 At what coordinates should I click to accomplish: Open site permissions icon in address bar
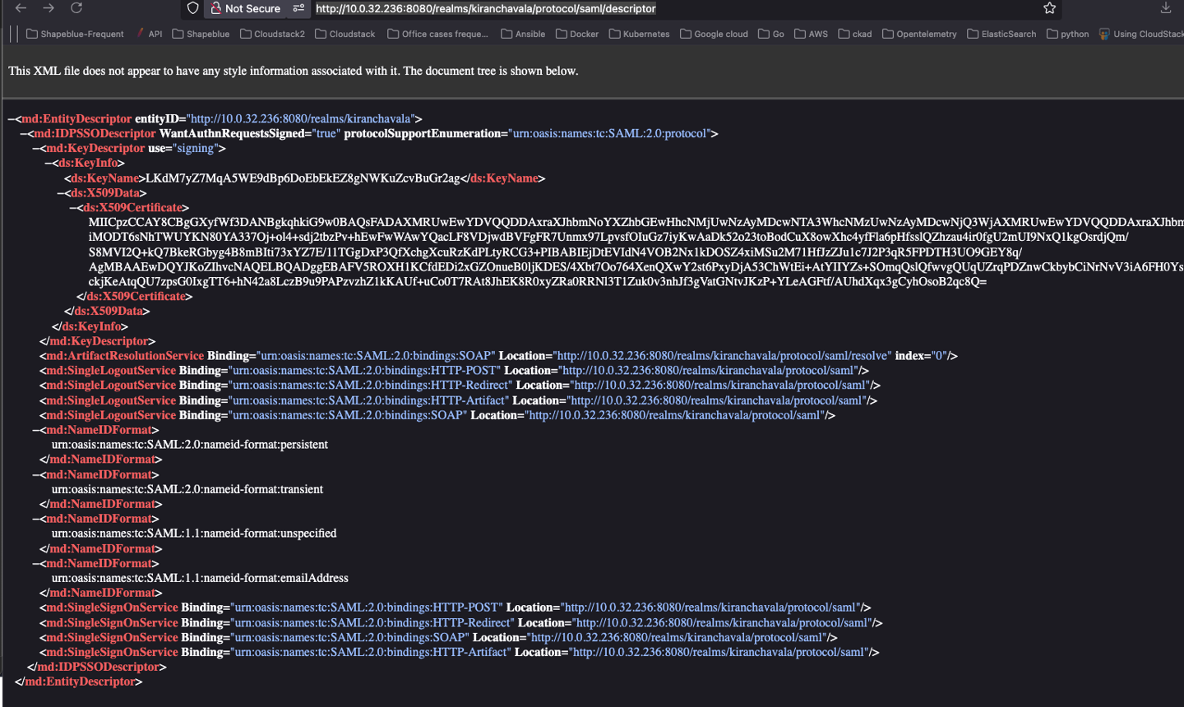pyautogui.click(x=298, y=8)
